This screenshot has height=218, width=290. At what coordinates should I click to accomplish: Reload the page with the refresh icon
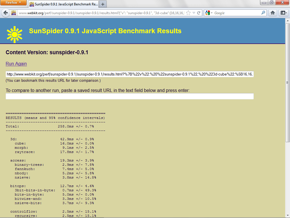[199, 13]
